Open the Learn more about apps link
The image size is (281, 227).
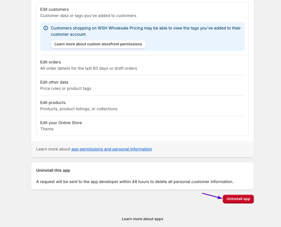(x=142, y=219)
